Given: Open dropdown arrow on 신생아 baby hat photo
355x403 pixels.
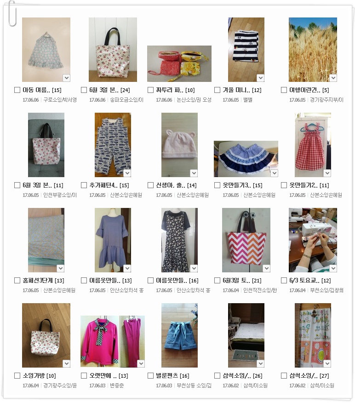Looking at the screenshot, I should click(194, 173).
